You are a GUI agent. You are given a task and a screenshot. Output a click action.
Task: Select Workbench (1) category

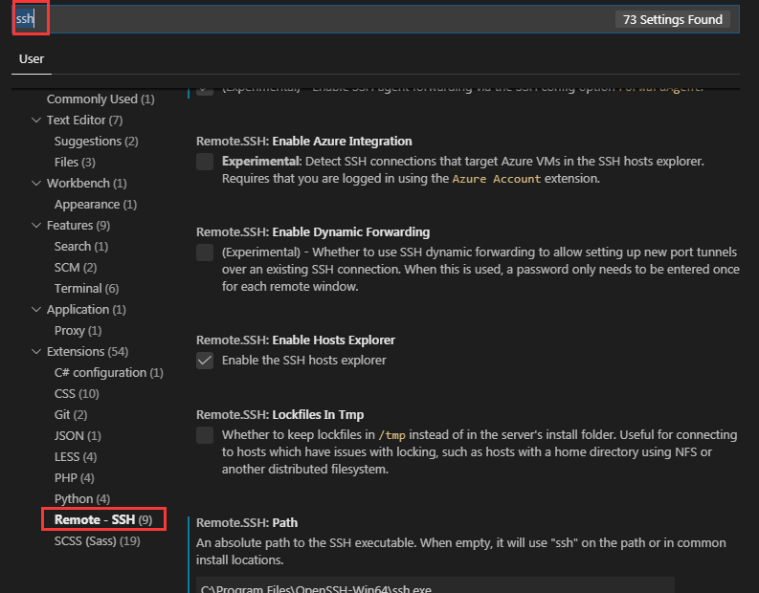click(x=87, y=184)
